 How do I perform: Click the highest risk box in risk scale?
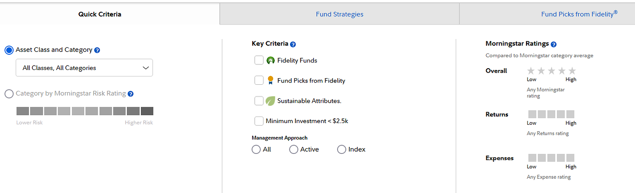[x=147, y=111]
